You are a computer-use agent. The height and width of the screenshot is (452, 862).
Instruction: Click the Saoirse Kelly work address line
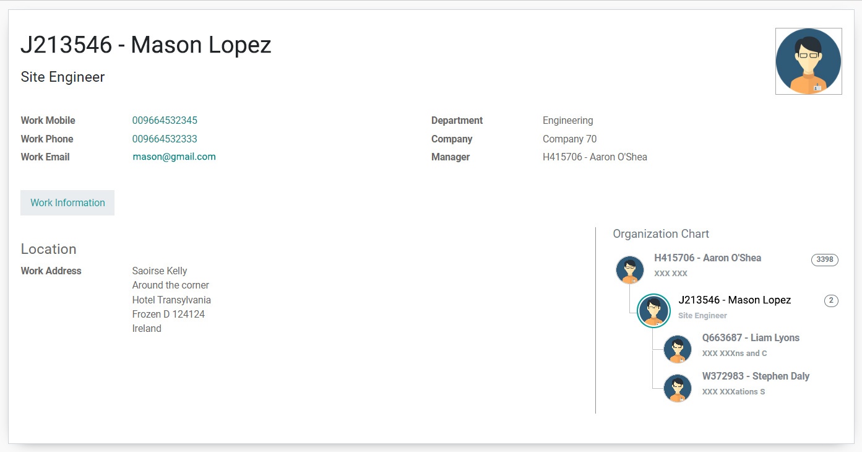pos(160,271)
